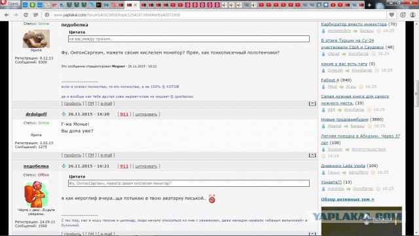This screenshot has width=419, height=236.
Task: Click user icon beside MKot in sidebar
Action: tap(323, 87)
